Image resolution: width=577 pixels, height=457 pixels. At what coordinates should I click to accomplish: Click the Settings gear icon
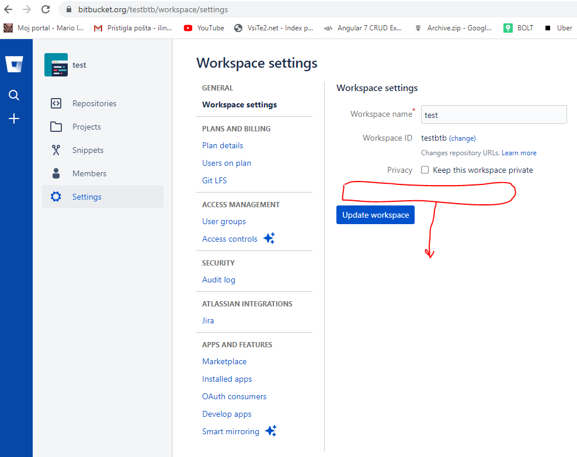56,197
